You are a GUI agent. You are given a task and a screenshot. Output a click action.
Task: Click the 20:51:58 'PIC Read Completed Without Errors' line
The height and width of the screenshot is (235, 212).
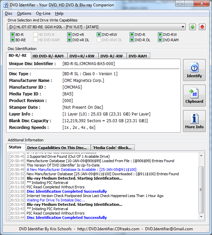pos(55,187)
